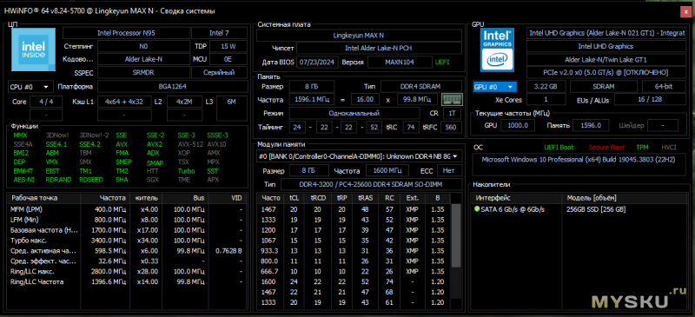
Task: Select the 666.7 MHz timing row
Action: [354, 271]
